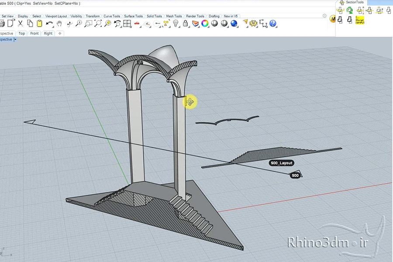
Task: Click the green-arrow SectionTools update icon
Action: (x=350, y=10)
